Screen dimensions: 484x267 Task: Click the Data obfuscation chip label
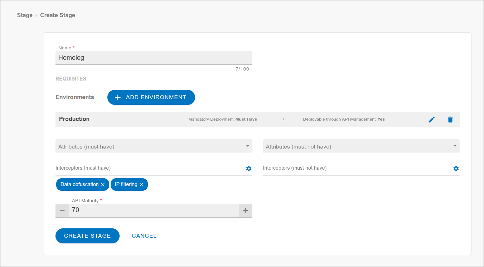(x=79, y=185)
